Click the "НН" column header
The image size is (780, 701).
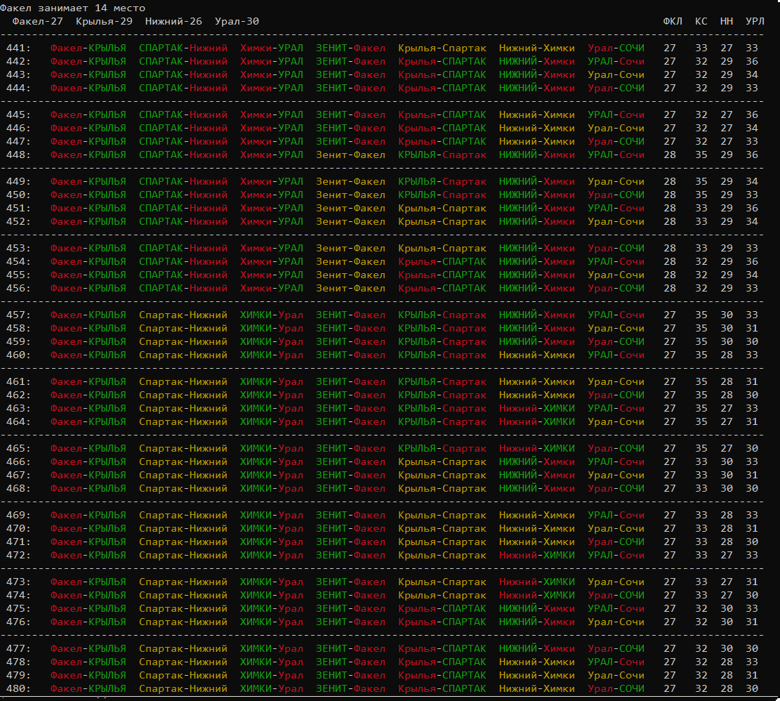coord(726,21)
